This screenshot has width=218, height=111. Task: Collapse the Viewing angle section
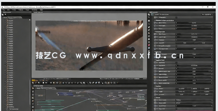[155, 32]
